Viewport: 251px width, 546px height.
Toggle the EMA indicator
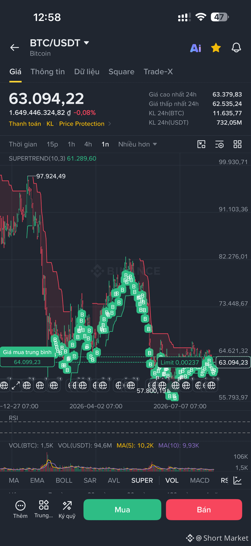click(37, 480)
